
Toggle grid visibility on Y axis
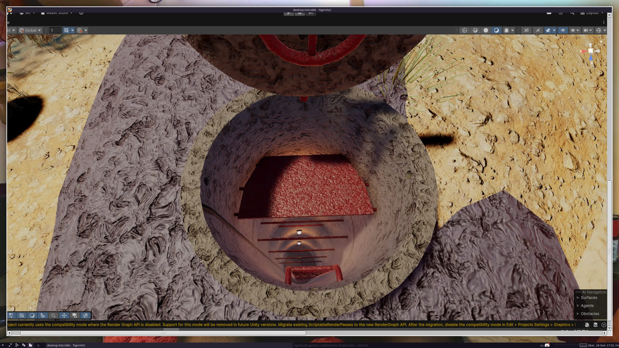coord(66,30)
